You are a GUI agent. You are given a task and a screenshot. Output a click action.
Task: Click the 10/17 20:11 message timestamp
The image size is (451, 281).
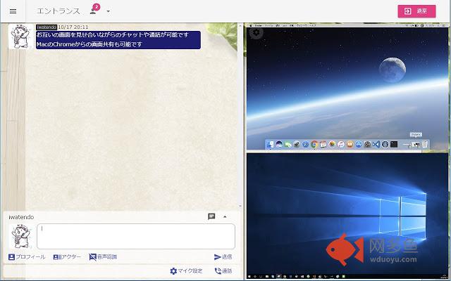73,27
